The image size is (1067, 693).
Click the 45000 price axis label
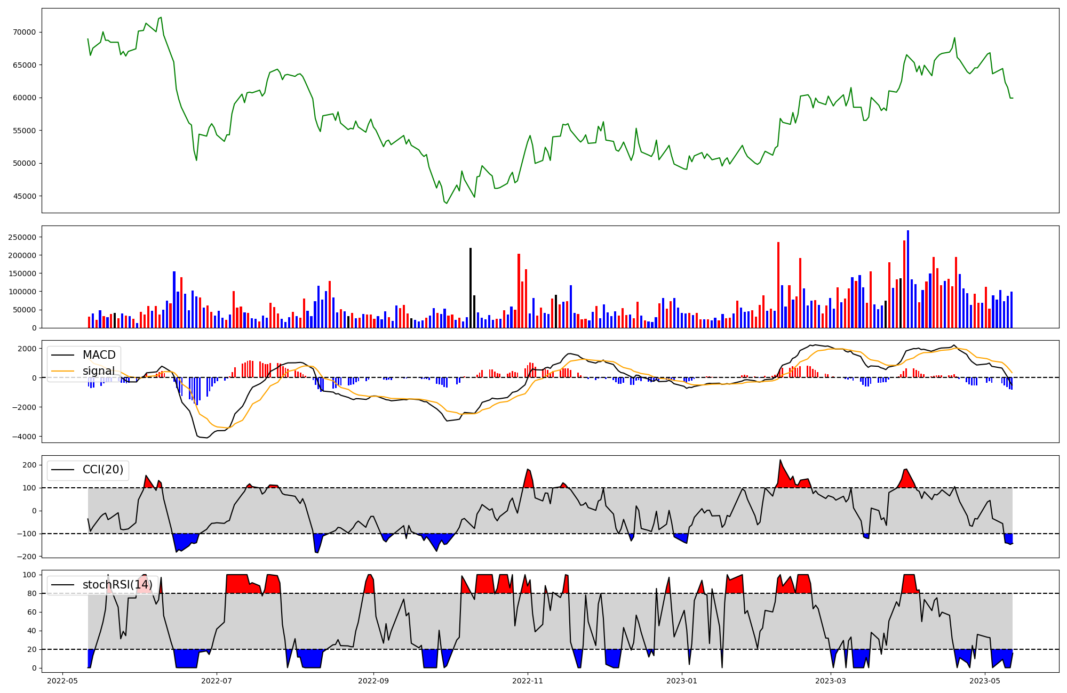24,196
